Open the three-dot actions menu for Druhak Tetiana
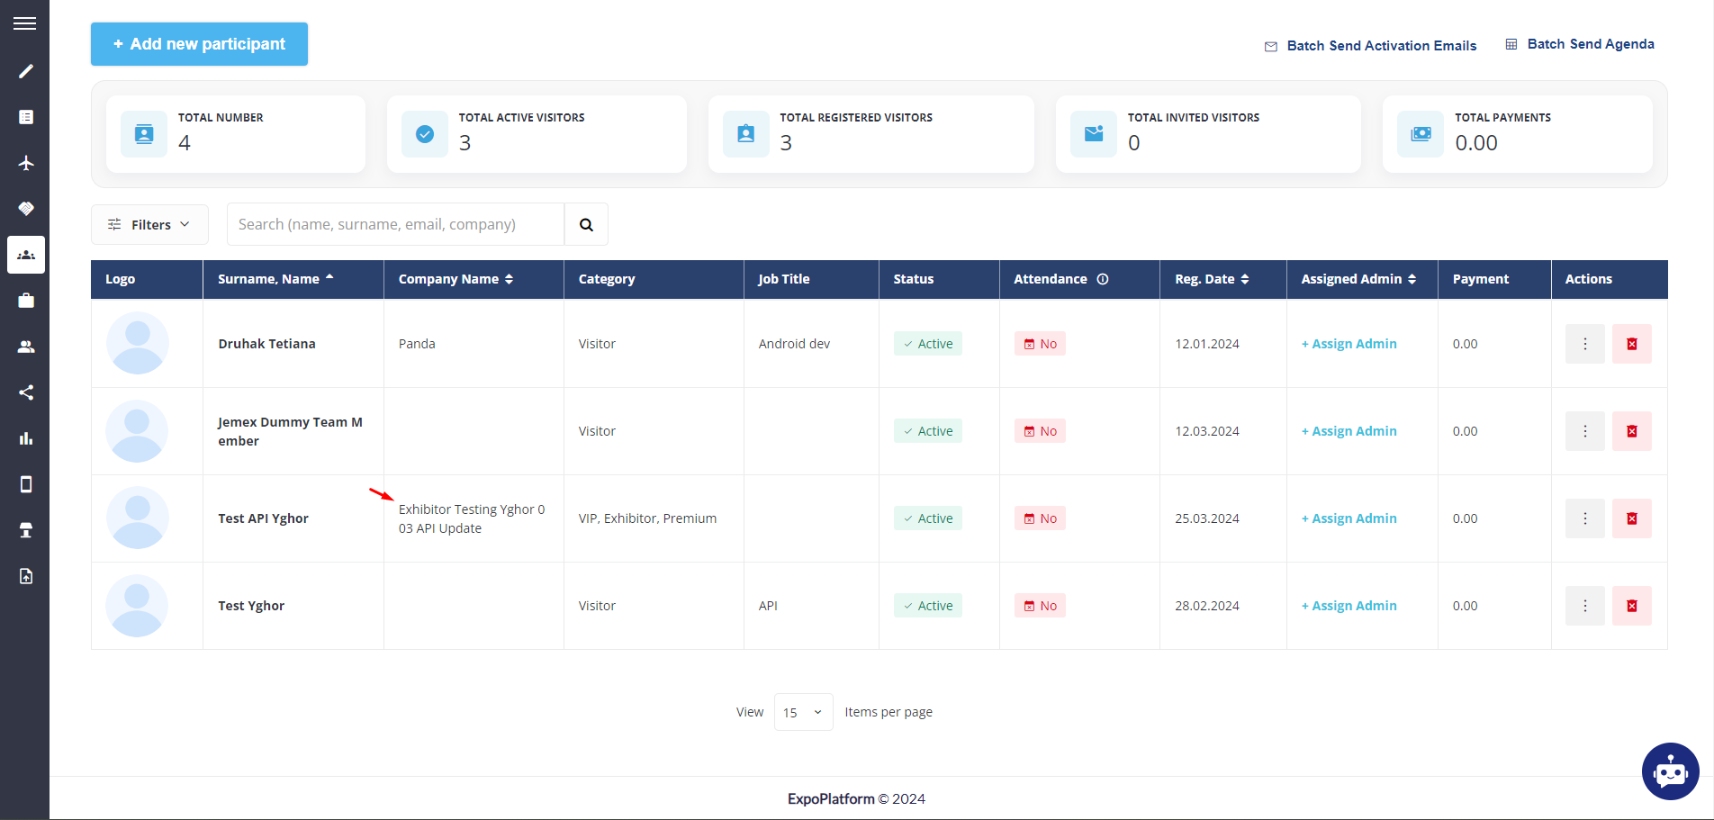The image size is (1714, 820). point(1584,343)
